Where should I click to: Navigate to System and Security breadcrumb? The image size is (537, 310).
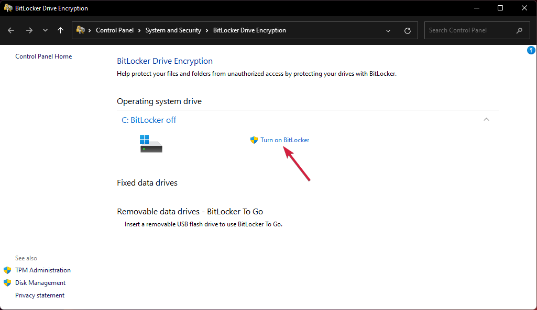point(173,30)
